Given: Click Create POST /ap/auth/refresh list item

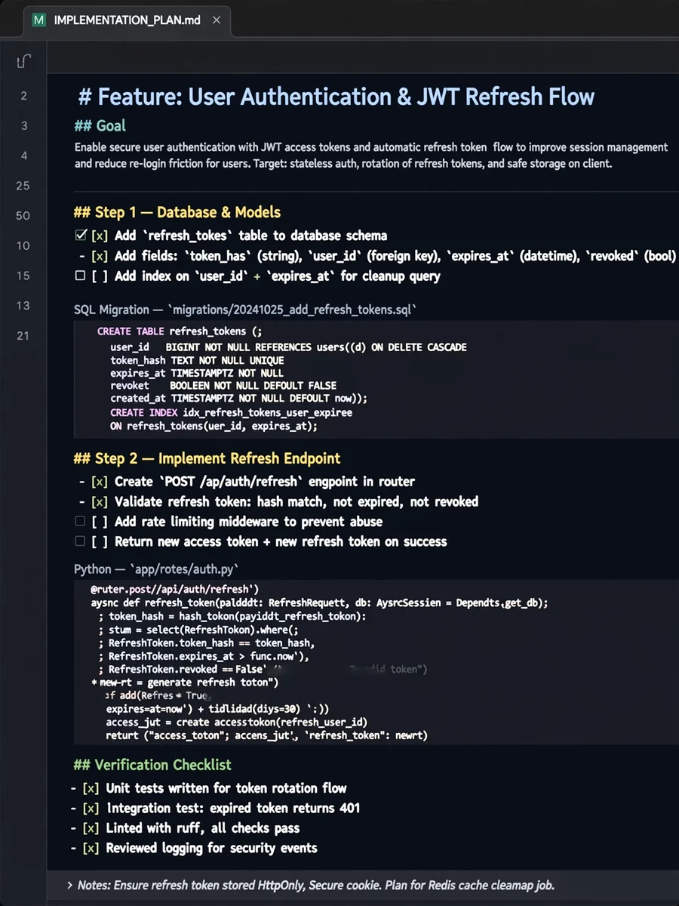Looking at the screenshot, I should pos(247,482).
